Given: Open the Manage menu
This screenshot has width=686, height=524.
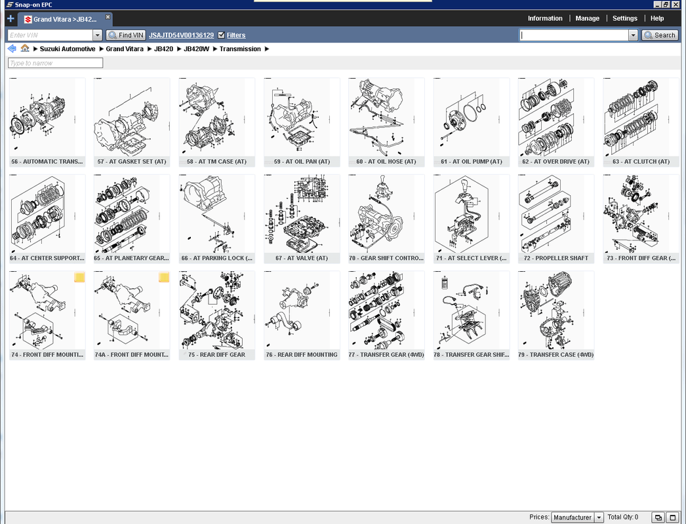Looking at the screenshot, I should [587, 18].
